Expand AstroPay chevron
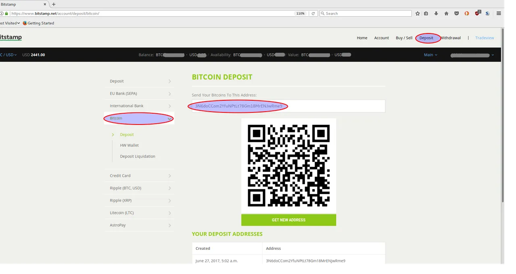This screenshot has height=274, width=516. pyautogui.click(x=170, y=225)
